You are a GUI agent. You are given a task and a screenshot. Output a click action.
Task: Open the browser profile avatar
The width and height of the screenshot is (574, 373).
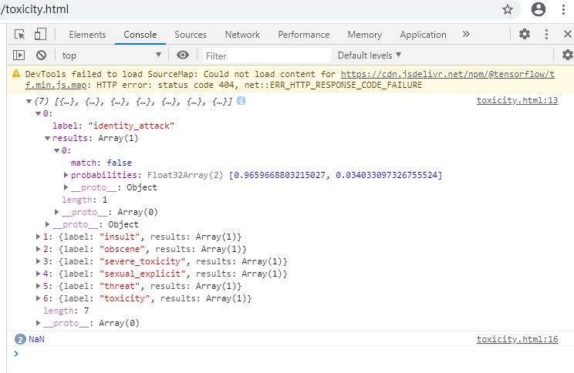tap(539, 9)
